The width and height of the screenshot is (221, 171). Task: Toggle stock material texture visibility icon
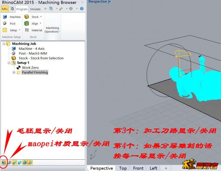(x=9, y=163)
